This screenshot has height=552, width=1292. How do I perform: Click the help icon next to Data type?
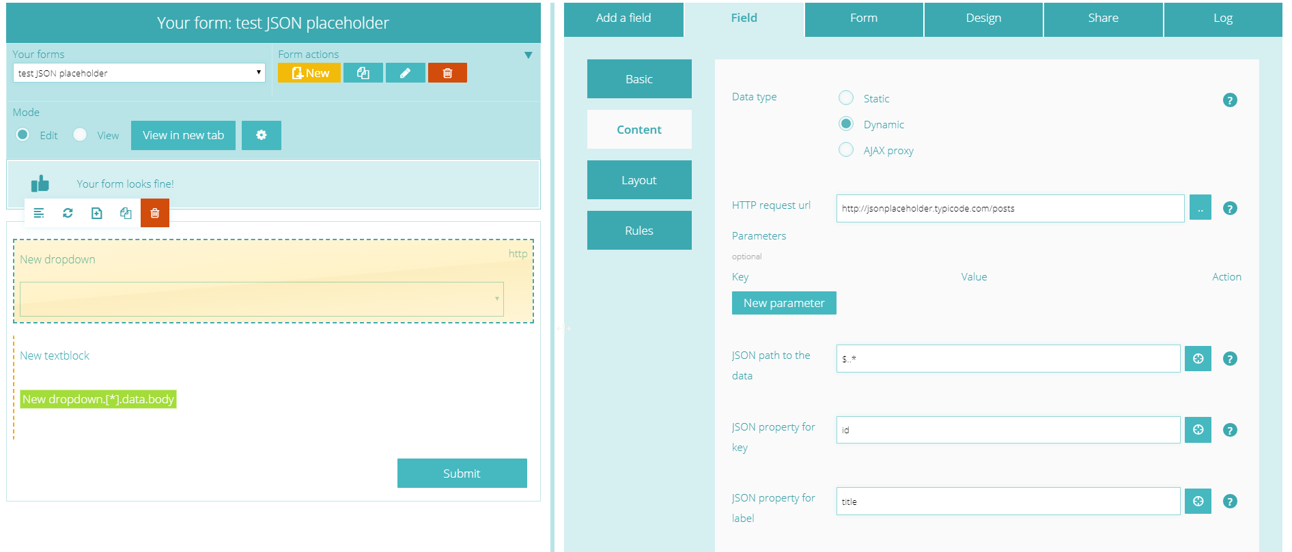tap(1230, 100)
